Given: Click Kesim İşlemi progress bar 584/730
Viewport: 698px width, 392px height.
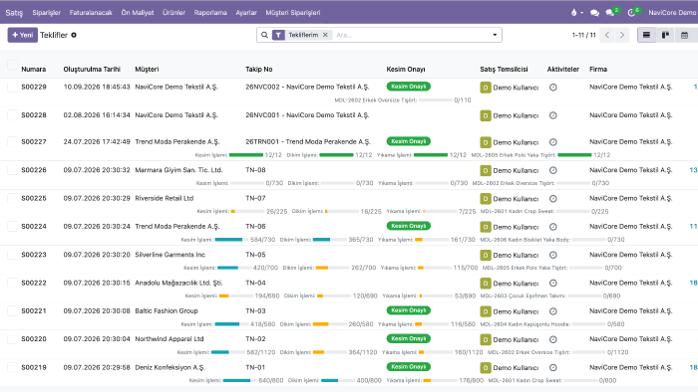Looking at the screenshot, I should point(231,240).
